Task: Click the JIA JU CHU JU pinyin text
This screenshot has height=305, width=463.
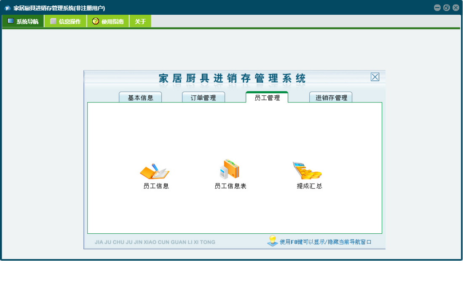Action: [155, 242]
